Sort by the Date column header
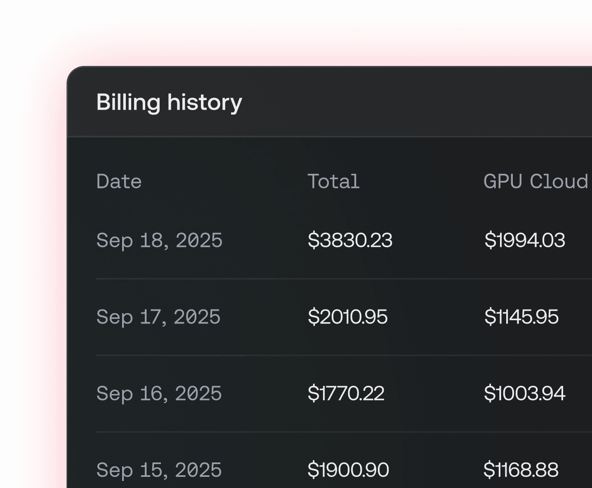 [119, 181]
